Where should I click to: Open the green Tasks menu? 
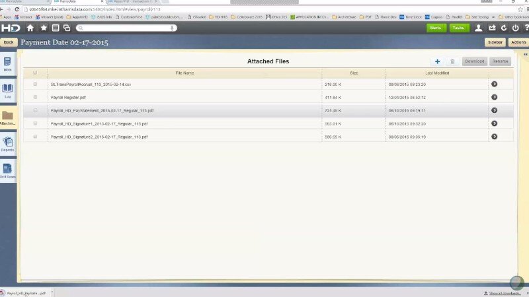pyautogui.click(x=459, y=28)
